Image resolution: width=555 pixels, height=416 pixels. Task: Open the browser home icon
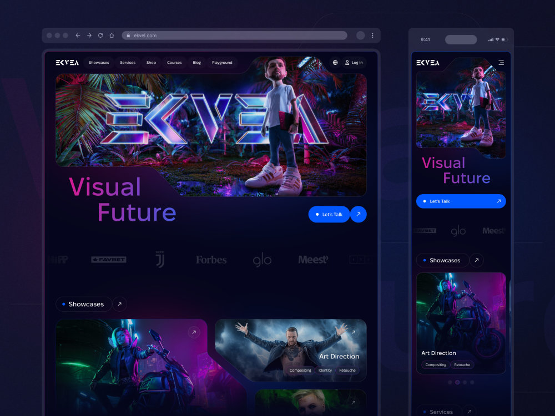112,35
